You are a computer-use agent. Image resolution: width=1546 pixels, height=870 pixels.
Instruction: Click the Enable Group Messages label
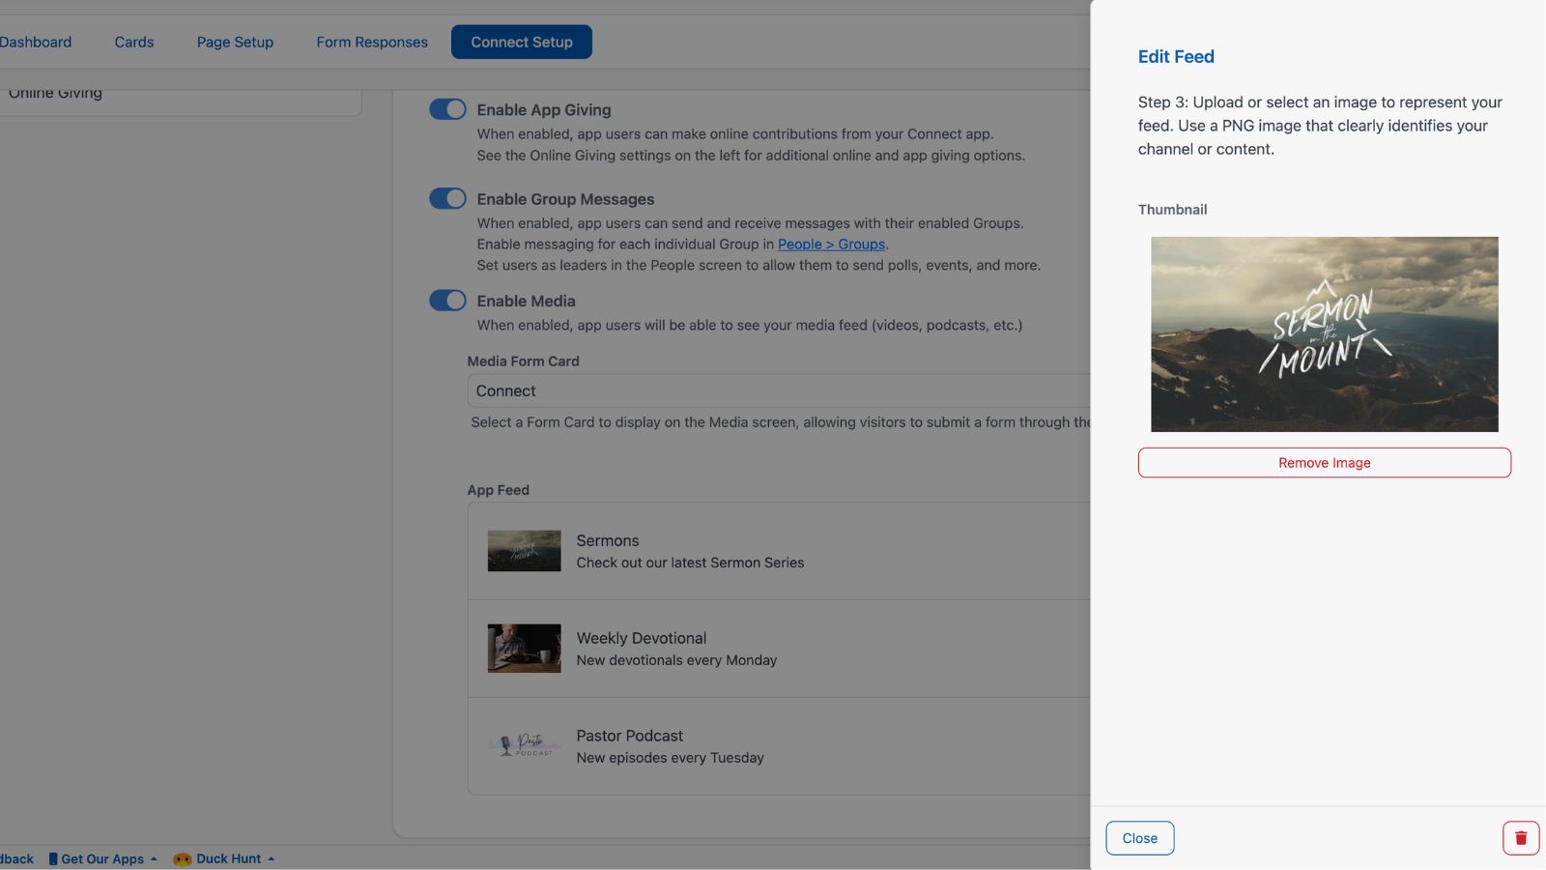(x=565, y=198)
